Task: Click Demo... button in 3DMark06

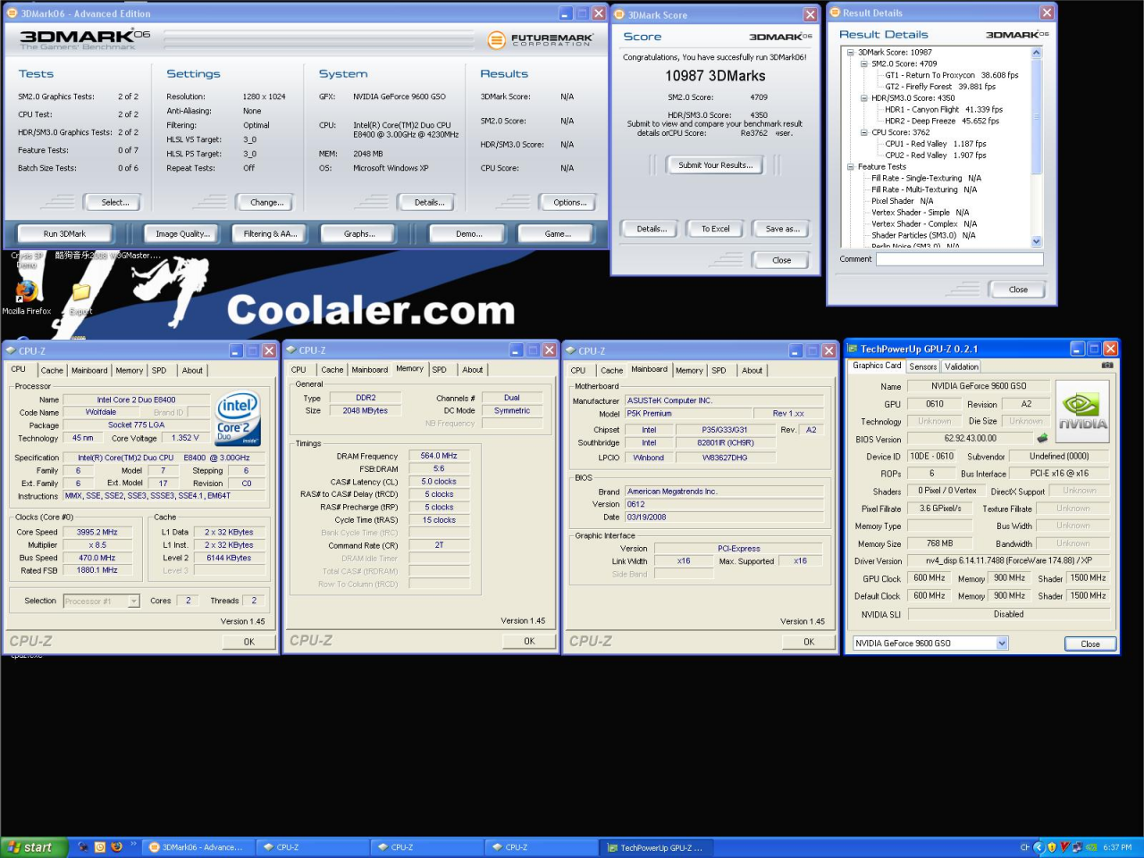Action: [x=468, y=234]
